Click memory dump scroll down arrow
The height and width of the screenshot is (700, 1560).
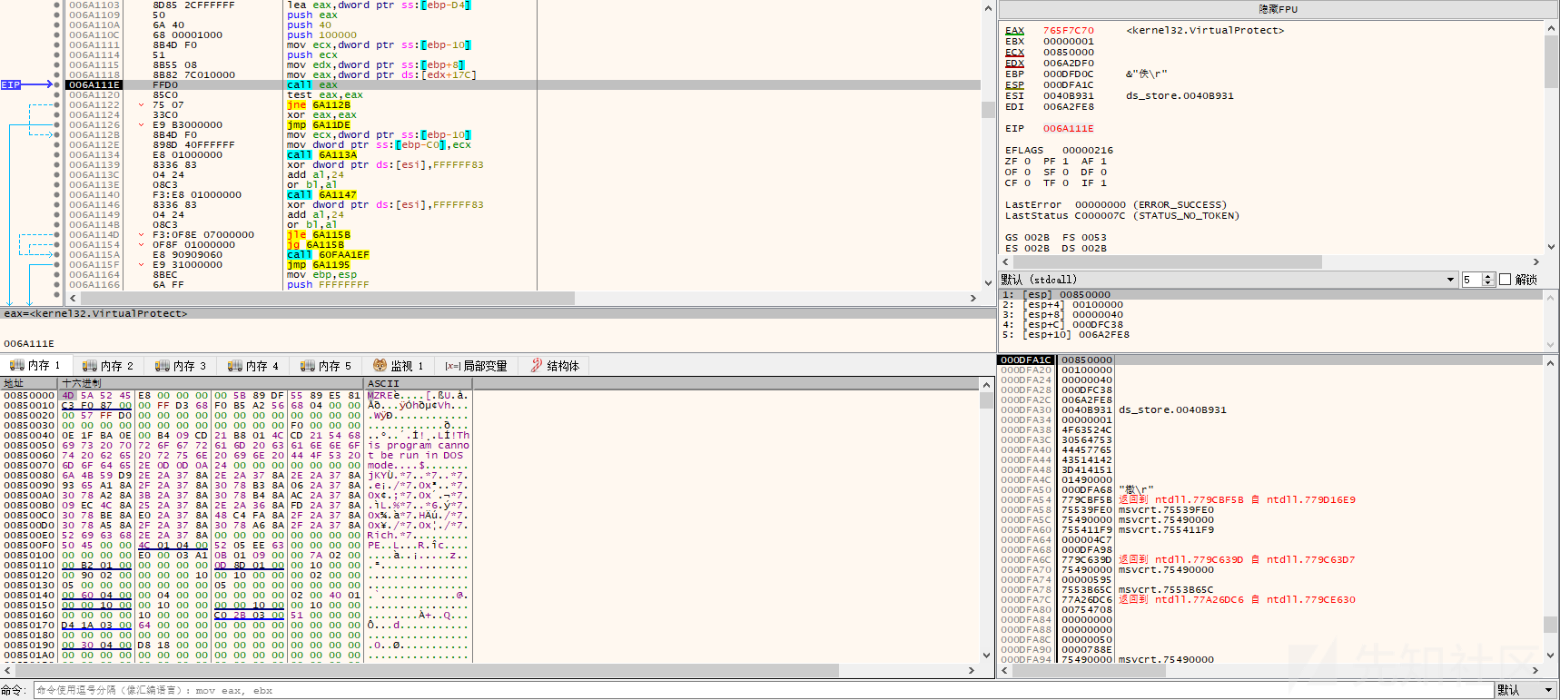[x=986, y=655]
